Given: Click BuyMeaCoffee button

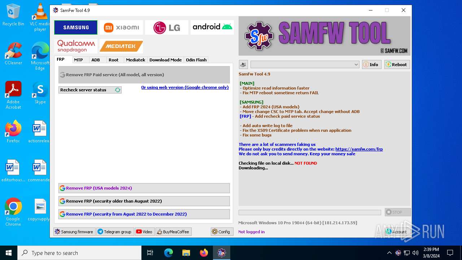Looking at the screenshot, I should pos(174,232).
